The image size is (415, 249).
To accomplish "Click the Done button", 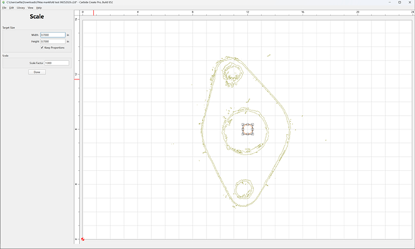I will tap(37, 72).
